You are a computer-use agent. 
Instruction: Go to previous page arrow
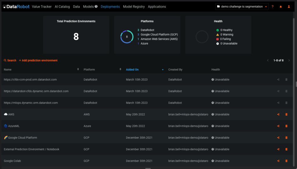tap(268, 60)
